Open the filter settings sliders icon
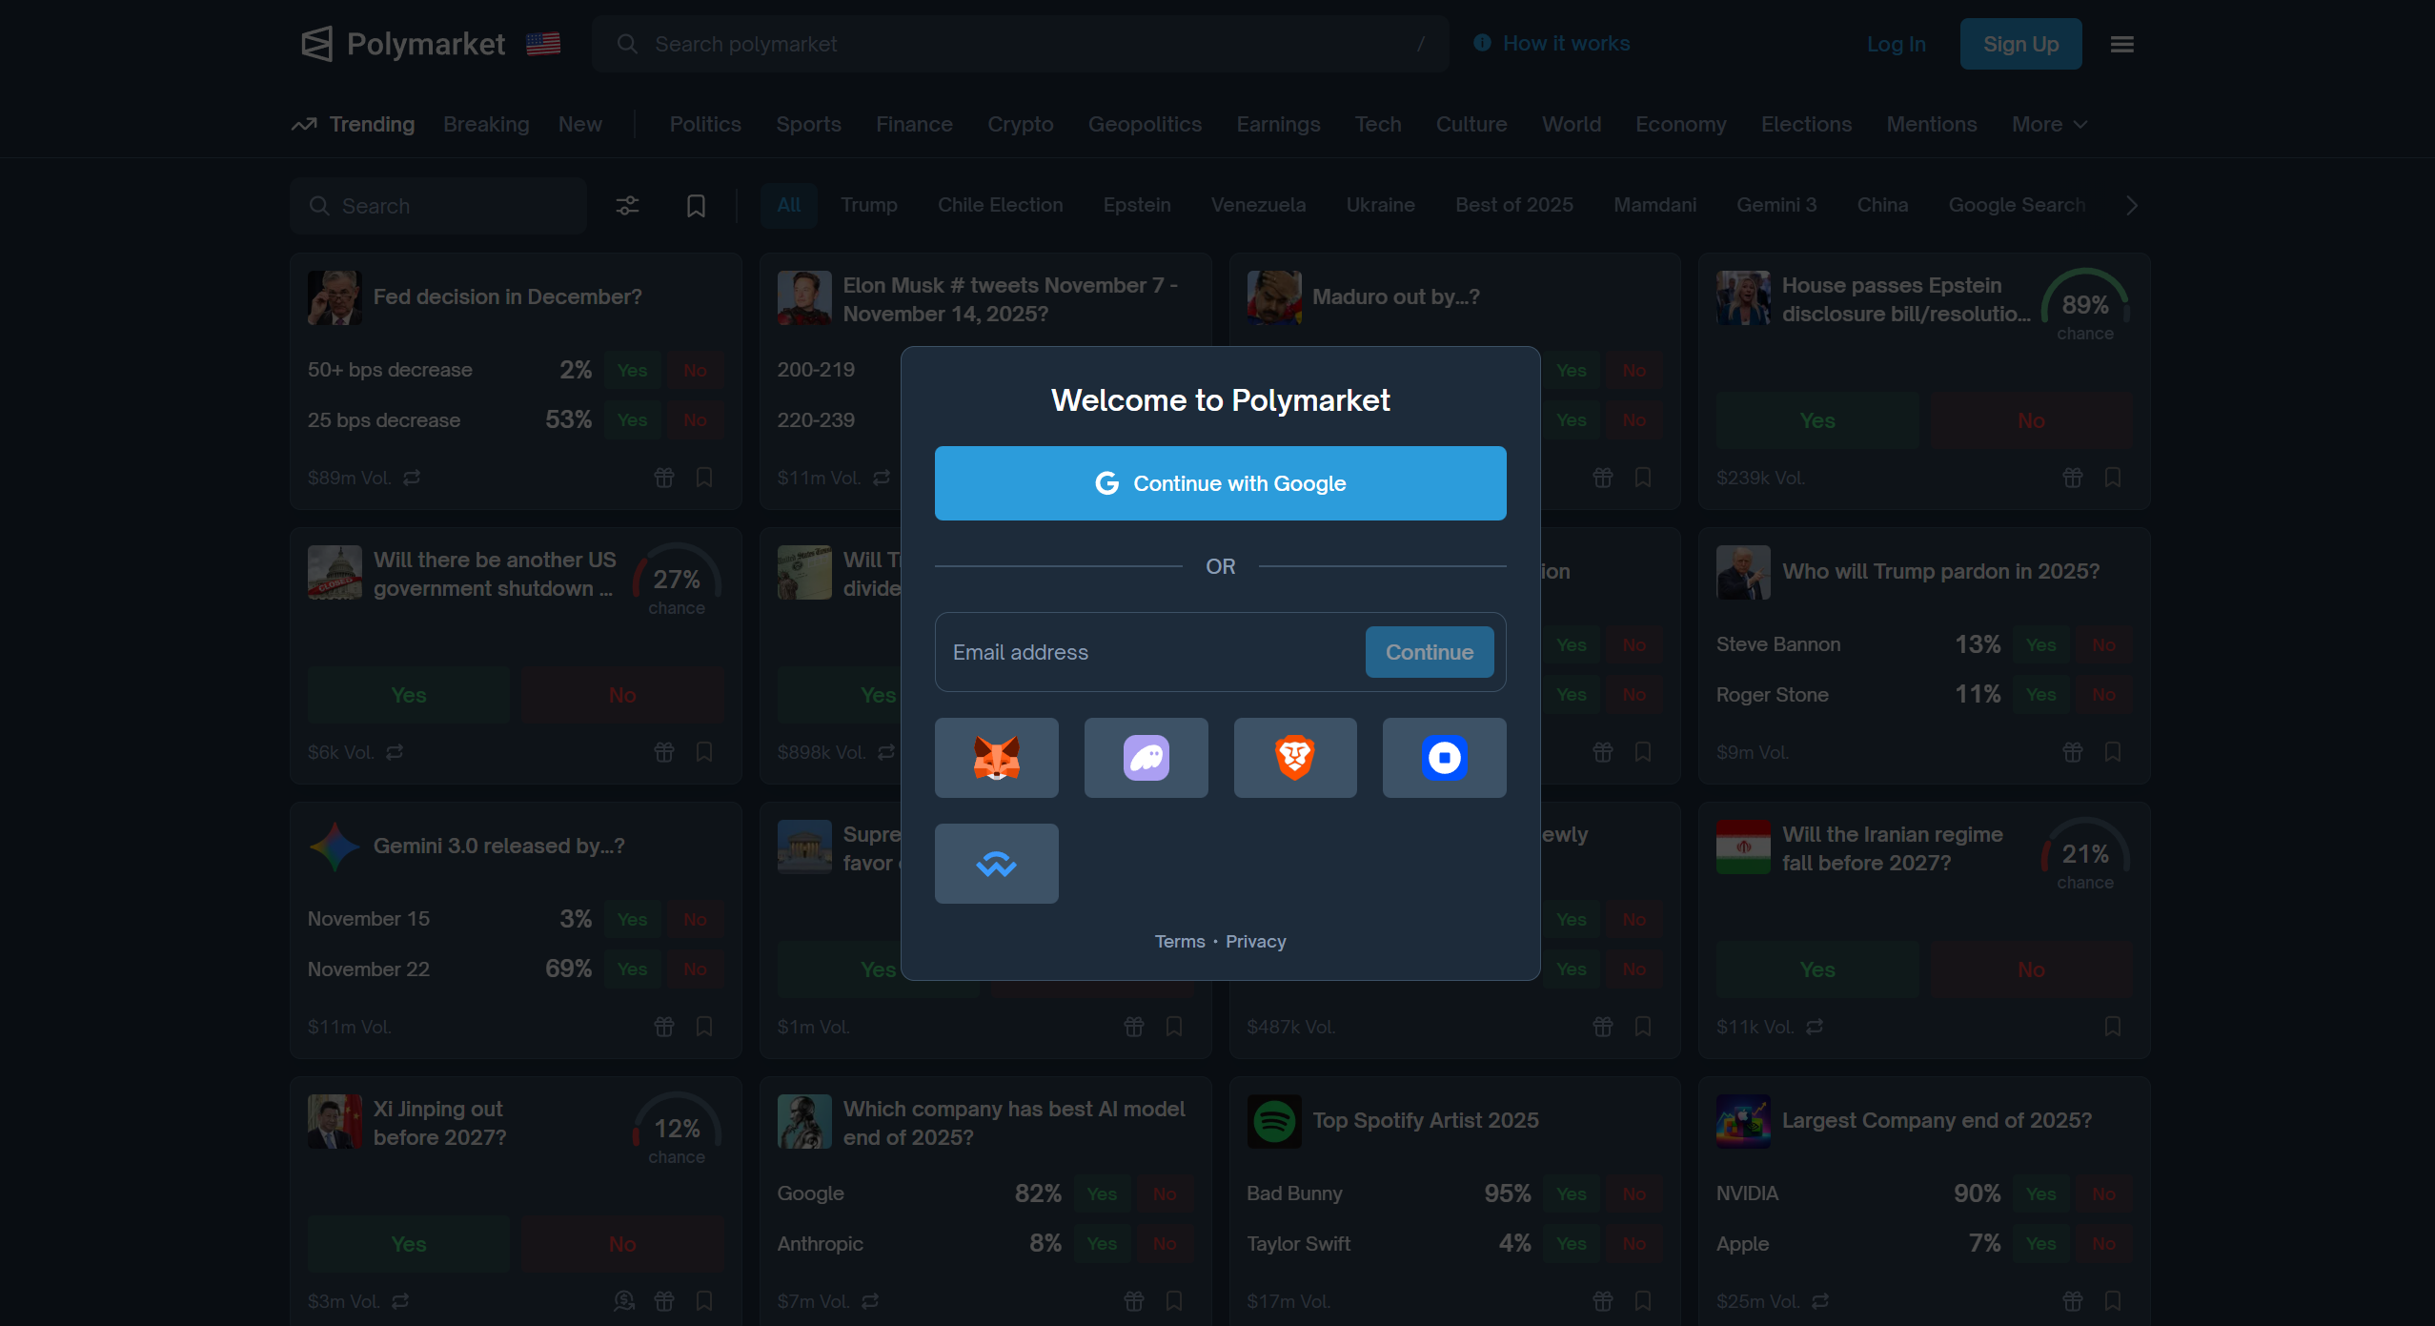The height and width of the screenshot is (1326, 2435). coord(627,206)
